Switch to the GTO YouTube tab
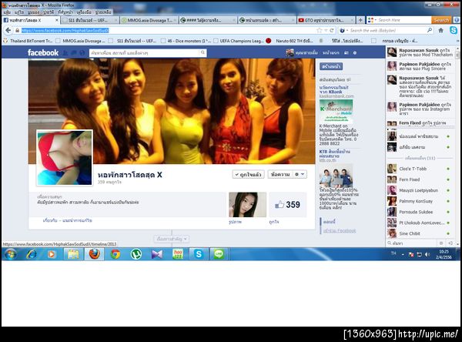 point(326,20)
